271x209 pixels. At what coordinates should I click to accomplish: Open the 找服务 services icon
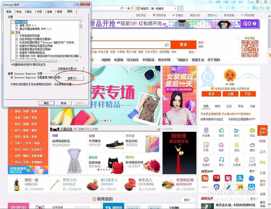pos(206,160)
